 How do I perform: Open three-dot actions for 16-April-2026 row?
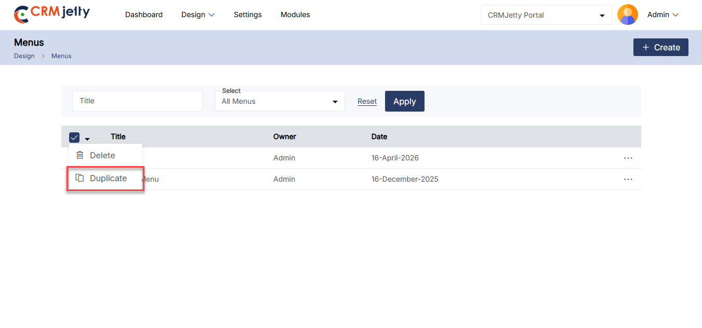click(628, 158)
